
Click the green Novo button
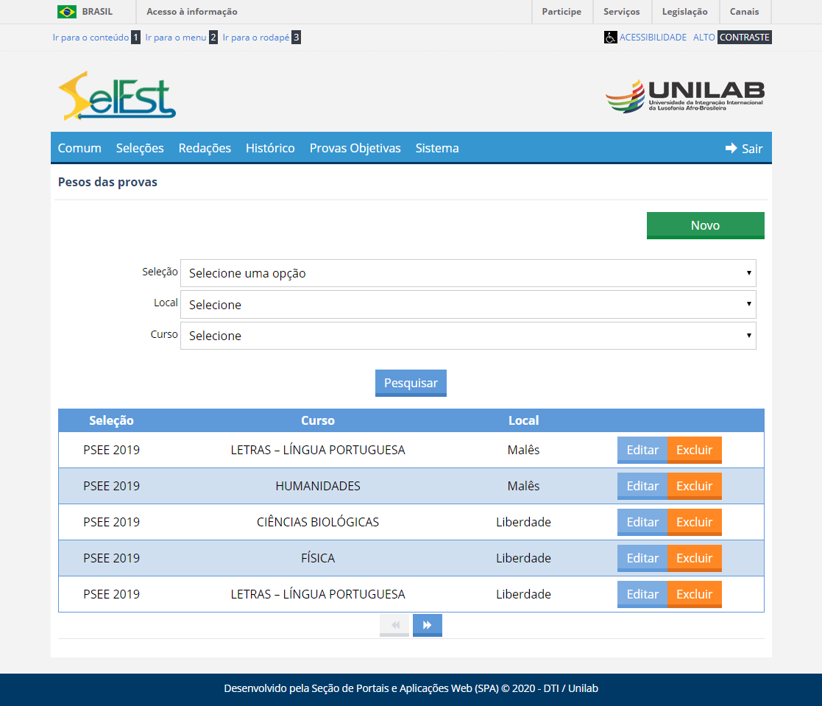(x=705, y=225)
